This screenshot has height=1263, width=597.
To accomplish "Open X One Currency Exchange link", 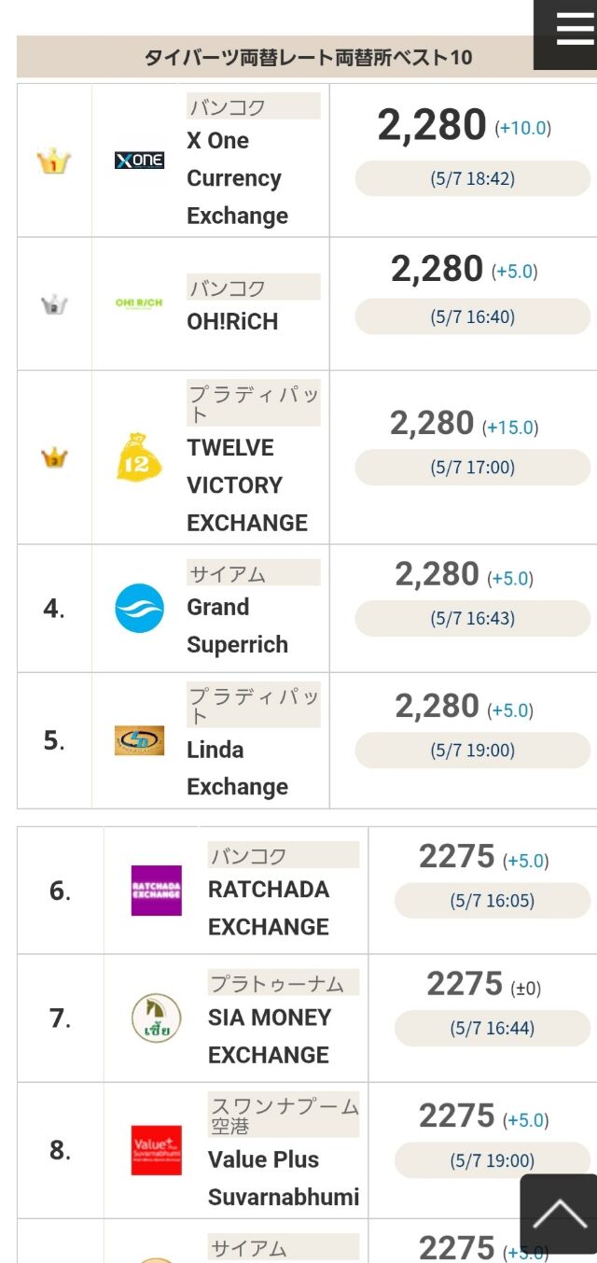I will 237,178.
